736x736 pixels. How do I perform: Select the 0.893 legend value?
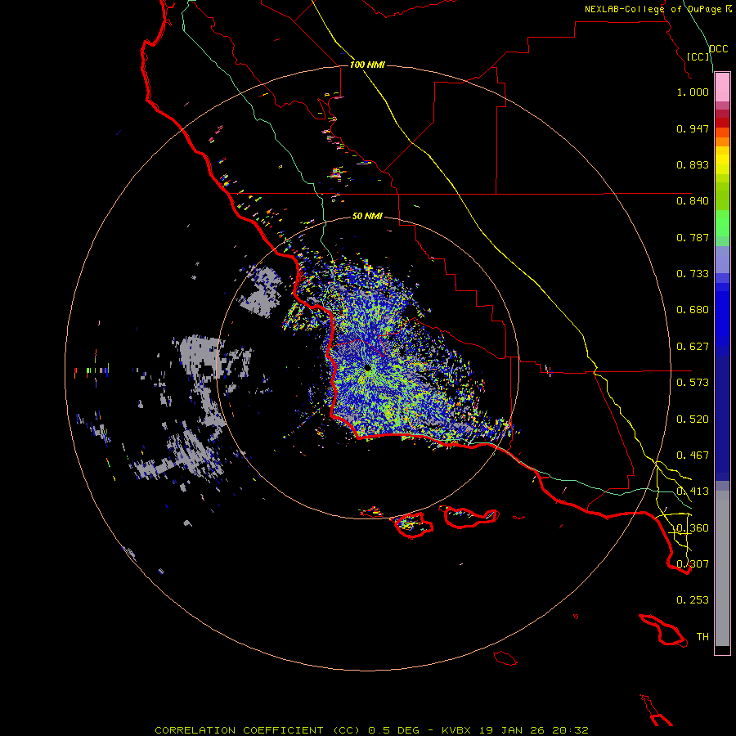click(693, 164)
